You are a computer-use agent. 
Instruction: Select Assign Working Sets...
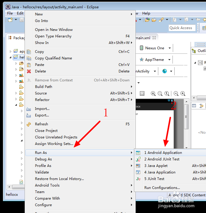coord(81,144)
